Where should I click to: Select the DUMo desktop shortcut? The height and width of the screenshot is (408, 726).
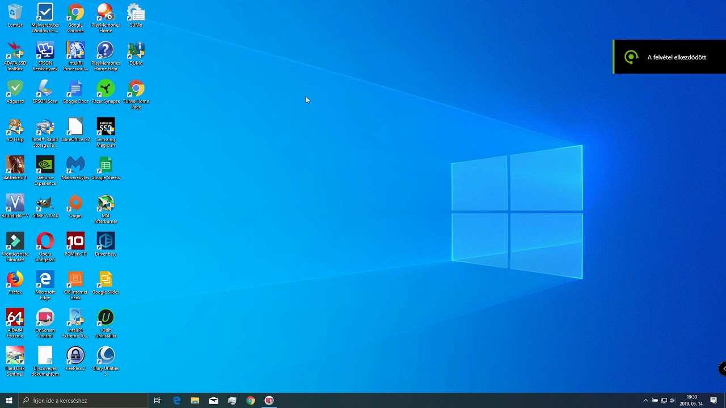136,53
